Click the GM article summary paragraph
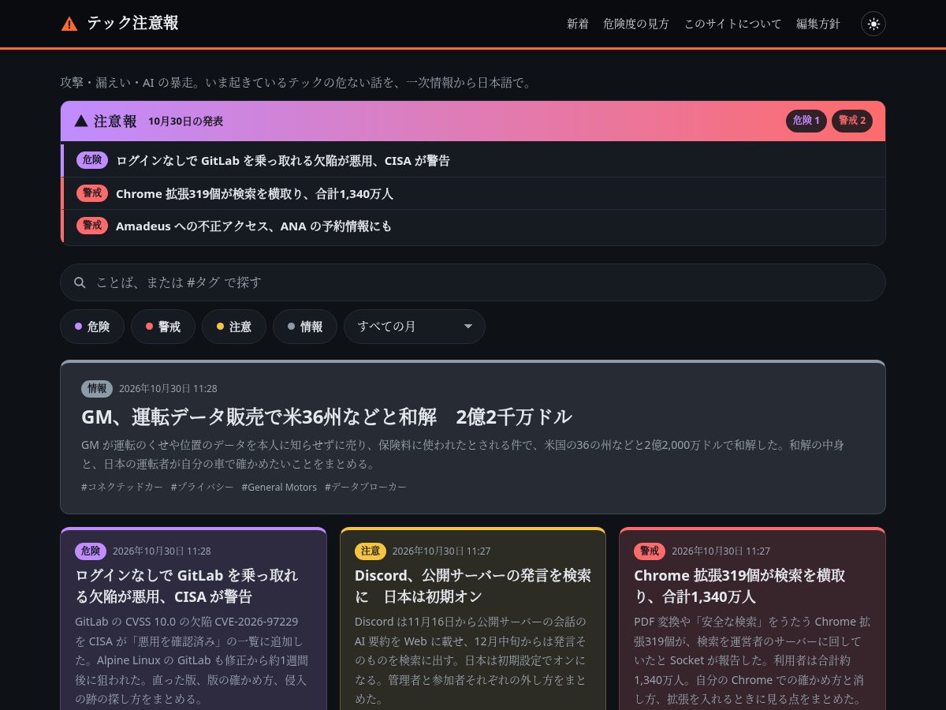This screenshot has width=946, height=710. pyautogui.click(x=463, y=454)
